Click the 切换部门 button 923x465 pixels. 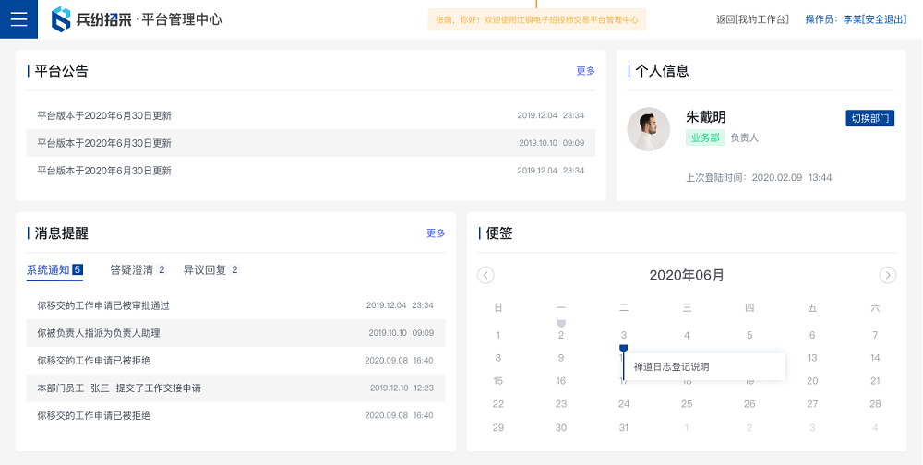[x=869, y=118]
